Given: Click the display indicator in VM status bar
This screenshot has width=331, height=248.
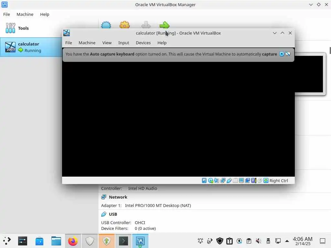Looking at the screenshot, I should tap(241, 181).
